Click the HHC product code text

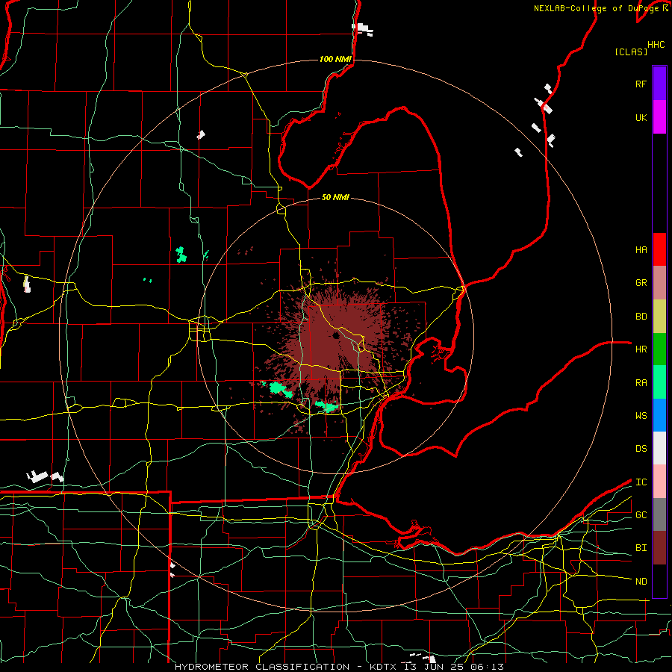(656, 45)
